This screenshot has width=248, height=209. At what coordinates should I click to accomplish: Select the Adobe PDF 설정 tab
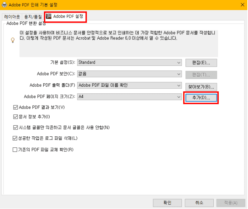(x=65, y=16)
